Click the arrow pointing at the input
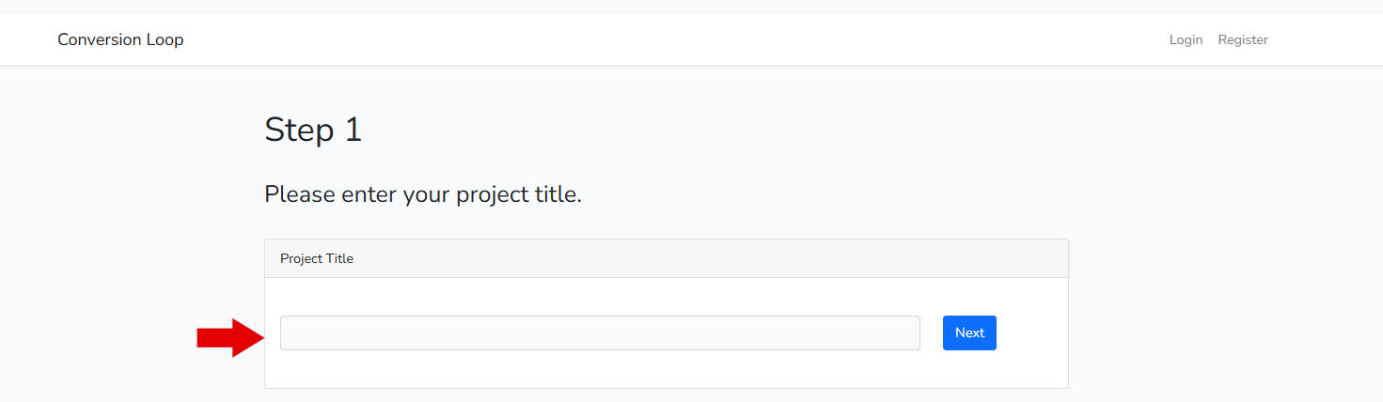Image resolution: width=1383 pixels, height=402 pixels. point(230,337)
